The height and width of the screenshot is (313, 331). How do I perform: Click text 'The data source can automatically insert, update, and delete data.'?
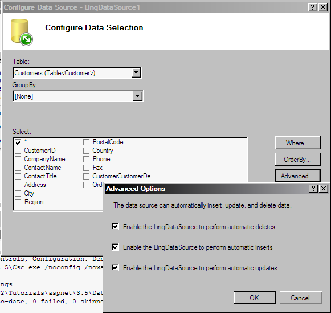pos(202,205)
